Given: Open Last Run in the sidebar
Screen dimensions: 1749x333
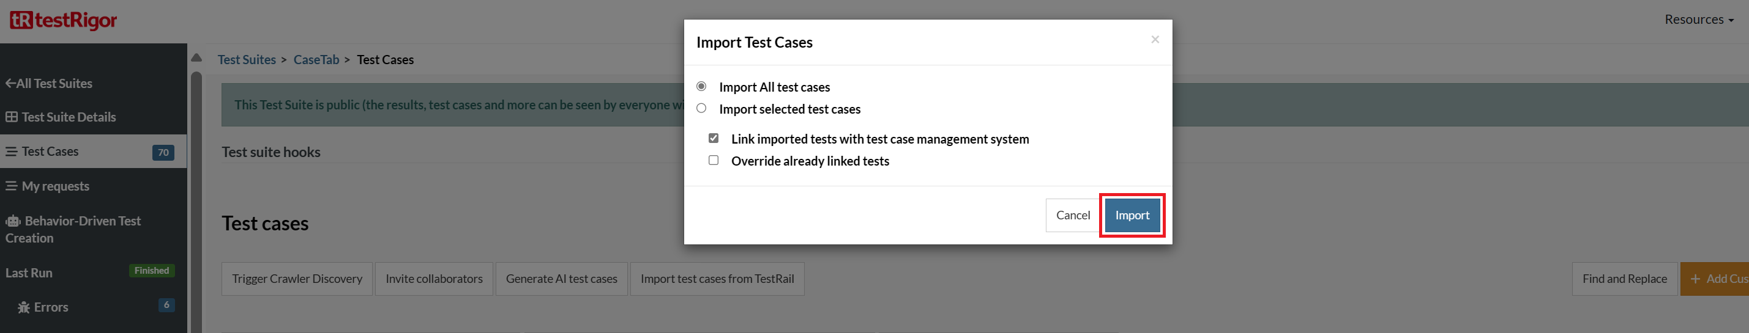Looking at the screenshot, I should (x=29, y=273).
